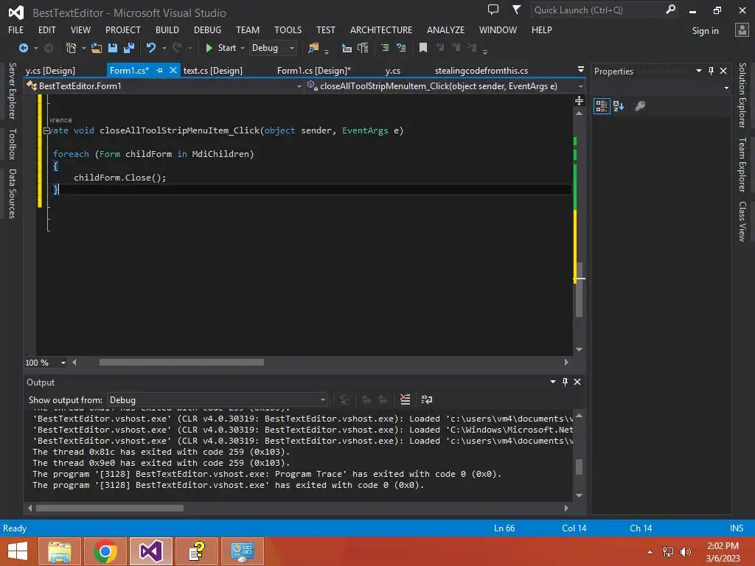The width and height of the screenshot is (755, 566).
Task: Open Chrome from the Windows taskbar
Action: 105,551
